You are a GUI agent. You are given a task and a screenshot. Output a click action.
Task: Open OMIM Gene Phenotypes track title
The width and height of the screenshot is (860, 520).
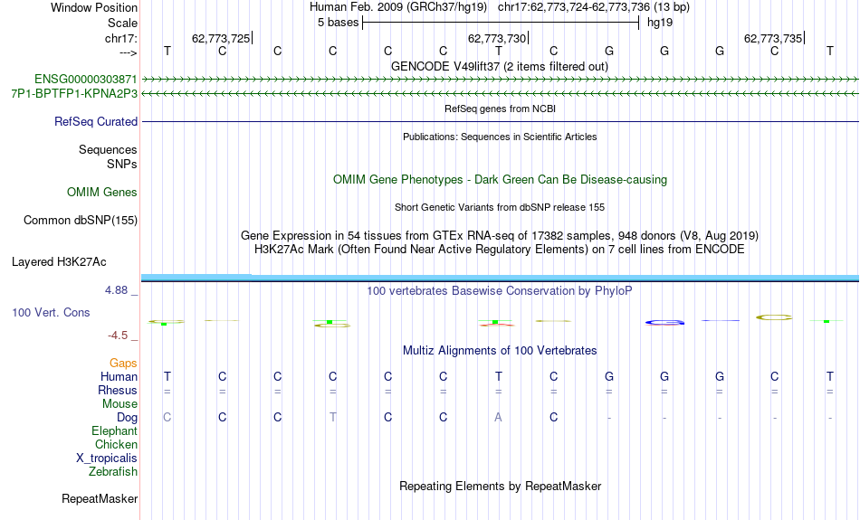(500, 180)
